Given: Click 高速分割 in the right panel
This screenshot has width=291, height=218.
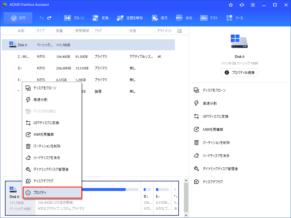Looking at the screenshot, I should (205, 103).
